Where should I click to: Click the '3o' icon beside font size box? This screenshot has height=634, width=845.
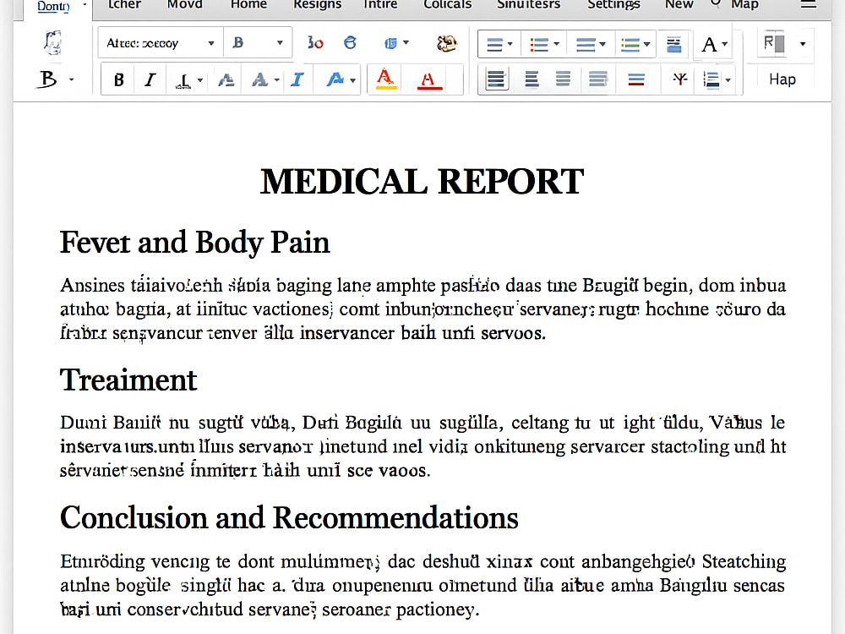click(315, 43)
